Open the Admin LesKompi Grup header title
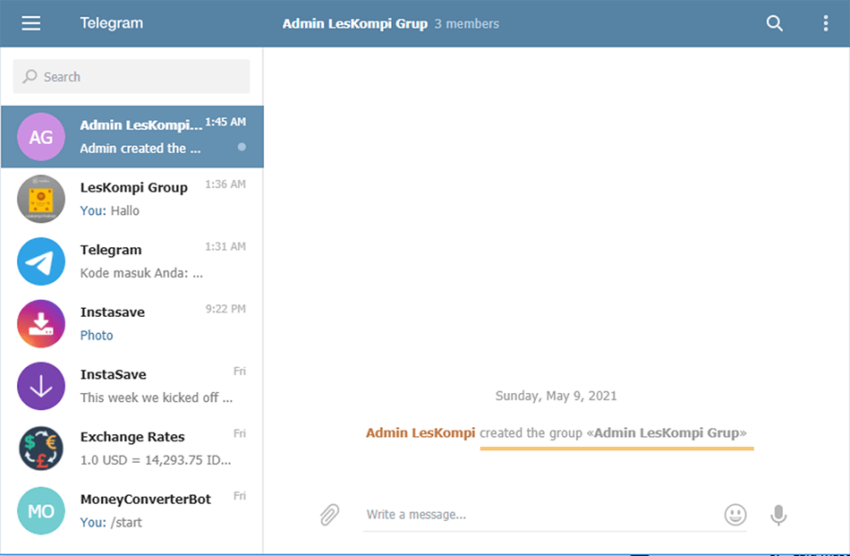Viewport: 850px width, 556px height. [x=355, y=24]
